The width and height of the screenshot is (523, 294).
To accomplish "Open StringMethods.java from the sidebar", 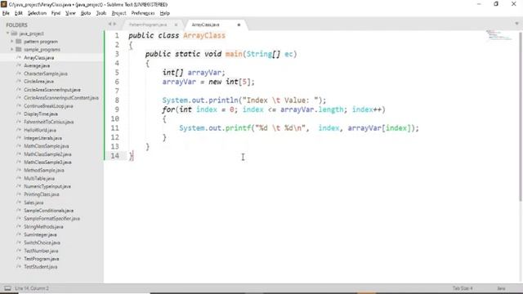I will pyautogui.click(x=43, y=227).
